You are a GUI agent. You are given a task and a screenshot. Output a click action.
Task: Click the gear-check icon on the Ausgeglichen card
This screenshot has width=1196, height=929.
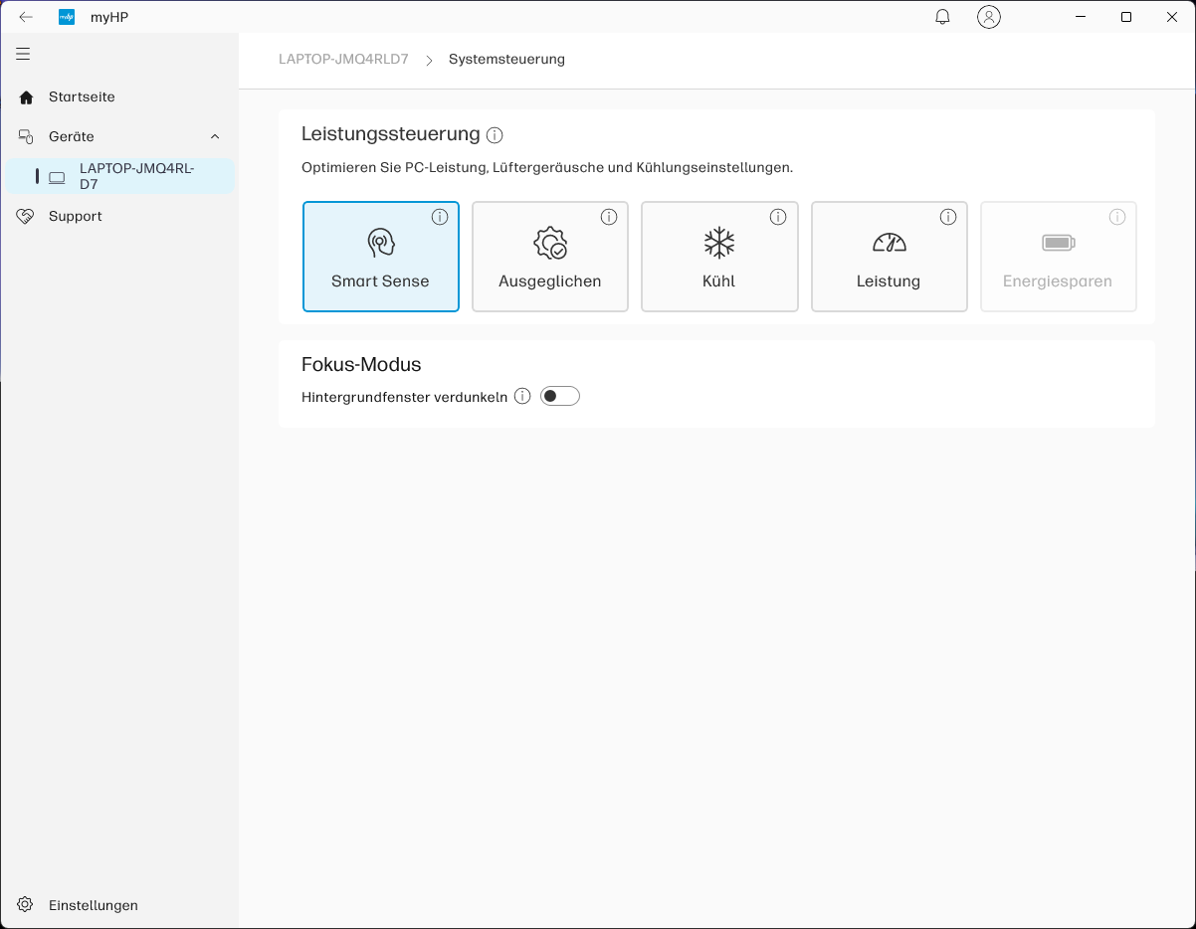(550, 243)
